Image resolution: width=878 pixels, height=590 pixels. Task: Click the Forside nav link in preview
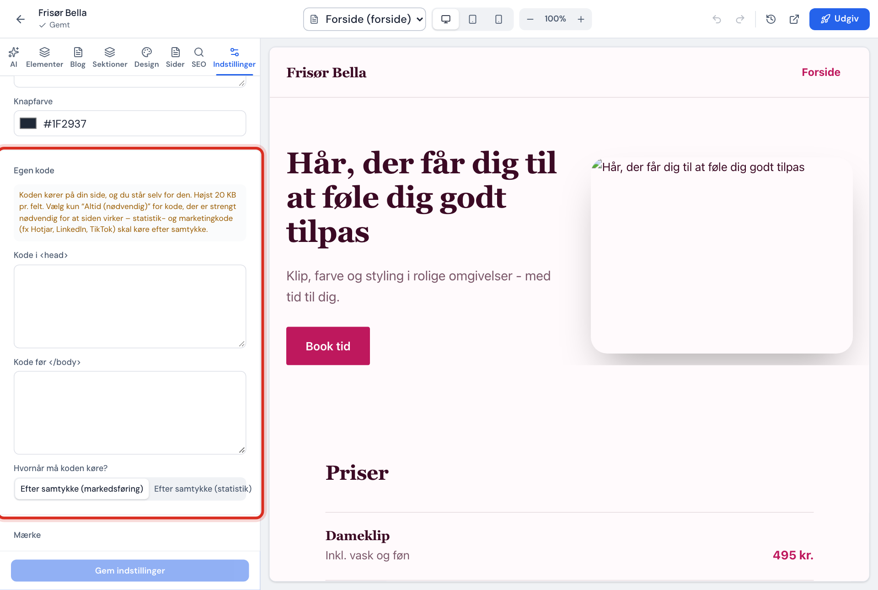821,72
